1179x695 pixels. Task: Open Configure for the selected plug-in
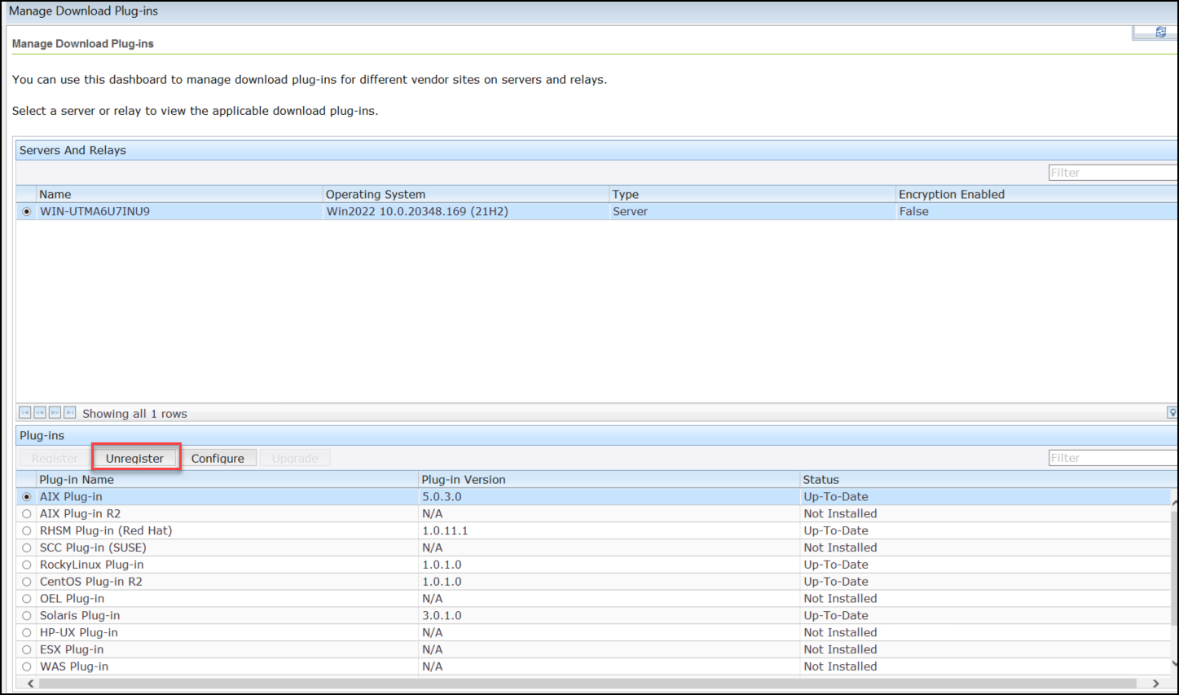coord(218,457)
